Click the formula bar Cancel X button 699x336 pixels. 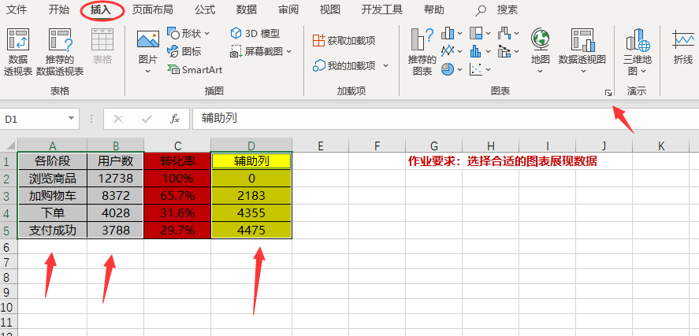tap(118, 119)
